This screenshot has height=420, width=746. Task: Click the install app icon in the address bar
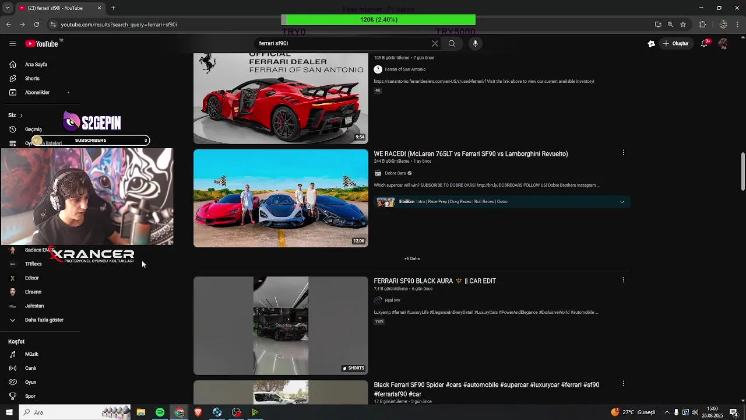point(658,24)
